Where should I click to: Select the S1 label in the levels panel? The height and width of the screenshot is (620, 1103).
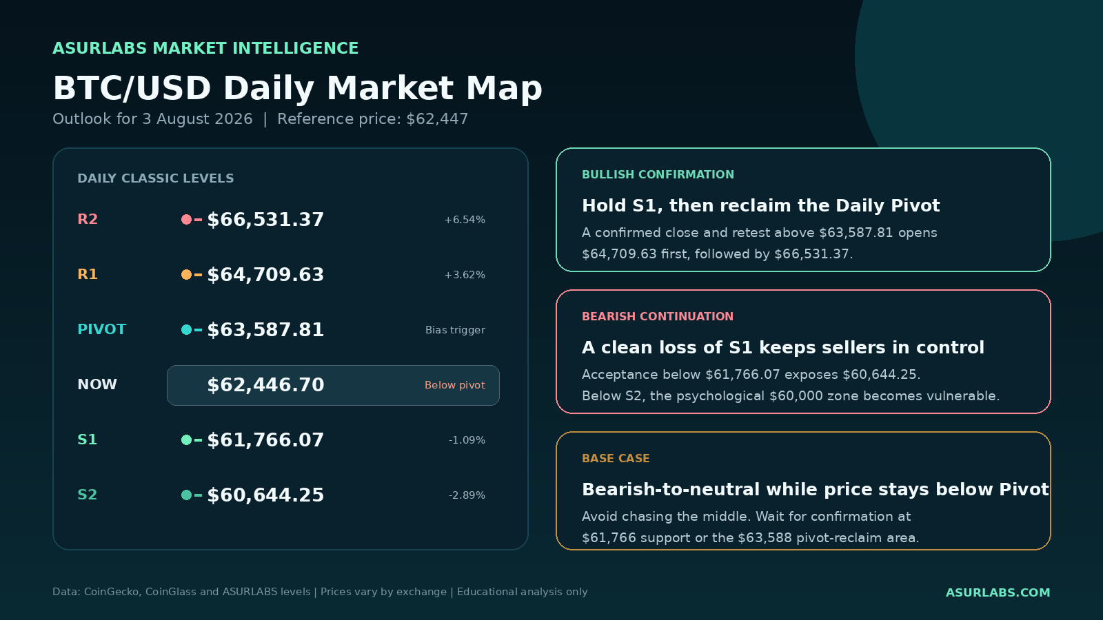tap(88, 440)
